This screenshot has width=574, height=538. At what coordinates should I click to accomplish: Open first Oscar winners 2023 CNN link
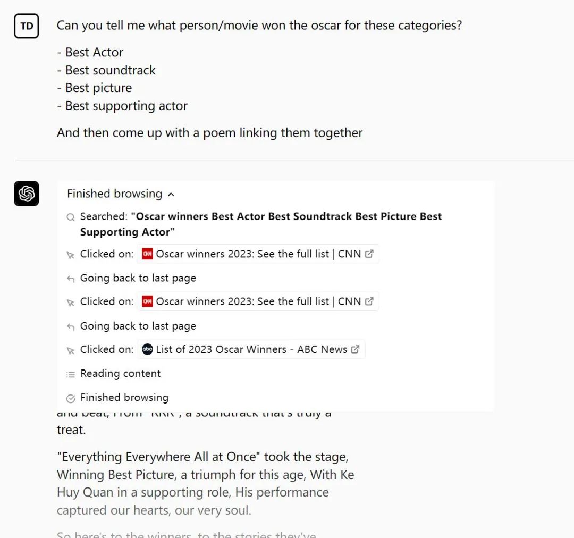pos(258,254)
